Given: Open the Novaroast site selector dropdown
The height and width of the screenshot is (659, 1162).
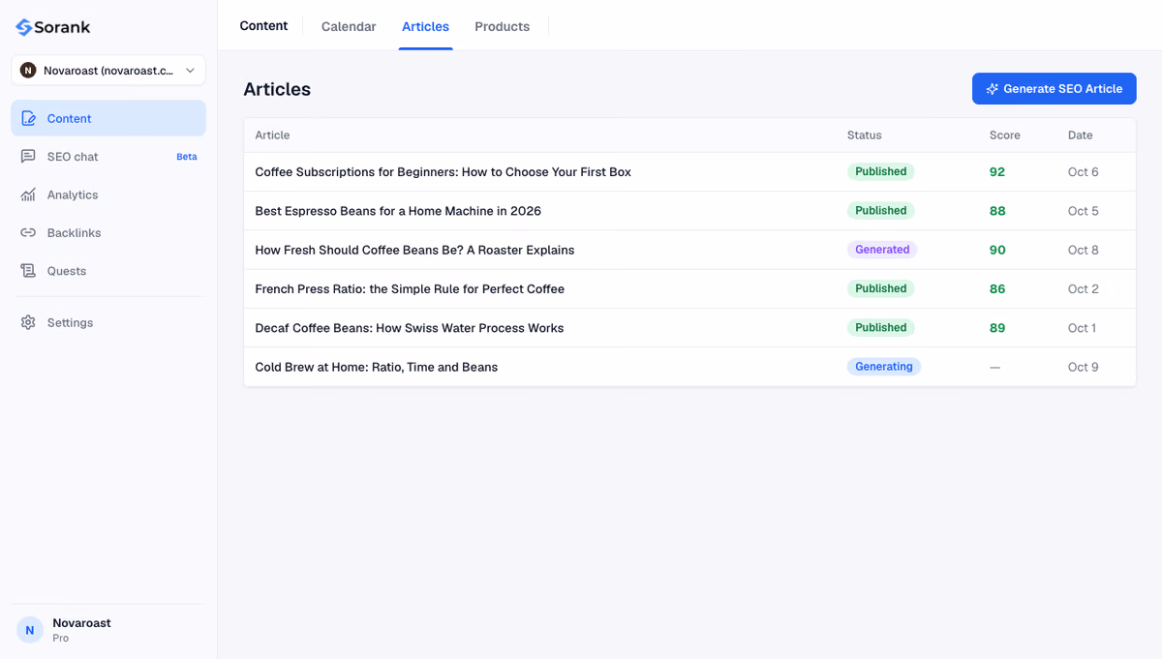Looking at the screenshot, I should pos(108,71).
